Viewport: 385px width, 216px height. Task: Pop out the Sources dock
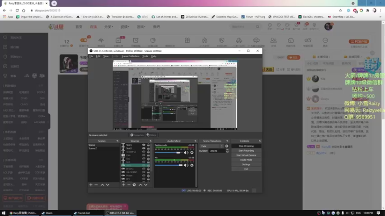pos(151,141)
